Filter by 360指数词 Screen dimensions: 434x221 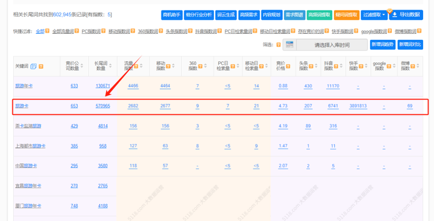(x=148, y=31)
